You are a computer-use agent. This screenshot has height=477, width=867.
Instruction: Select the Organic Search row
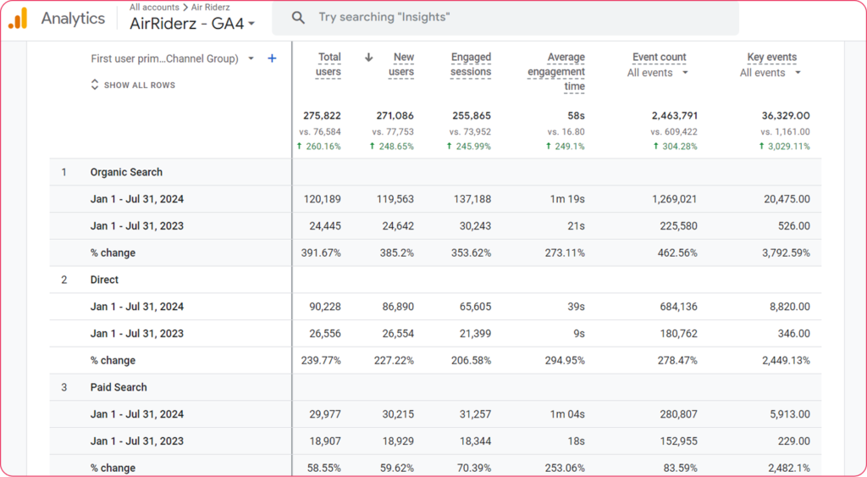(126, 172)
